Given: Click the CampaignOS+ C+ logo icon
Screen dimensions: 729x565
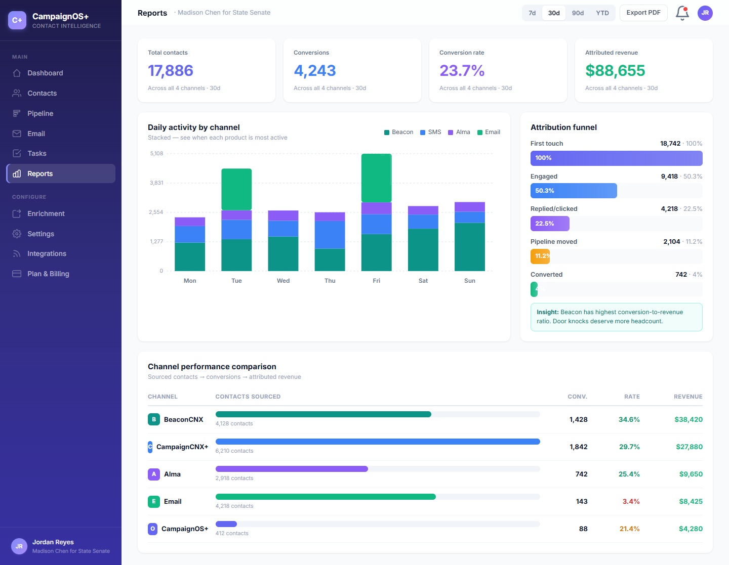Looking at the screenshot, I should tap(17, 20).
